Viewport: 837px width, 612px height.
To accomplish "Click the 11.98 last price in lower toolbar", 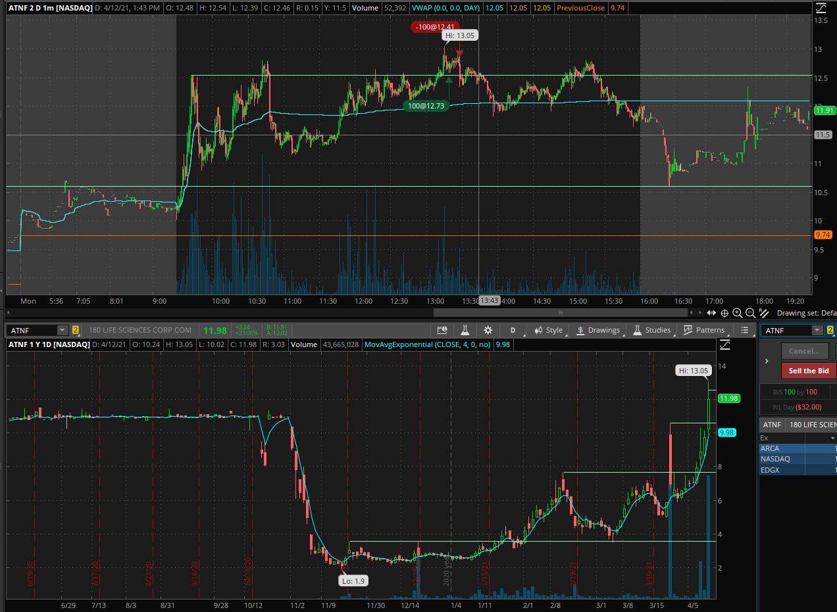I will (215, 330).
